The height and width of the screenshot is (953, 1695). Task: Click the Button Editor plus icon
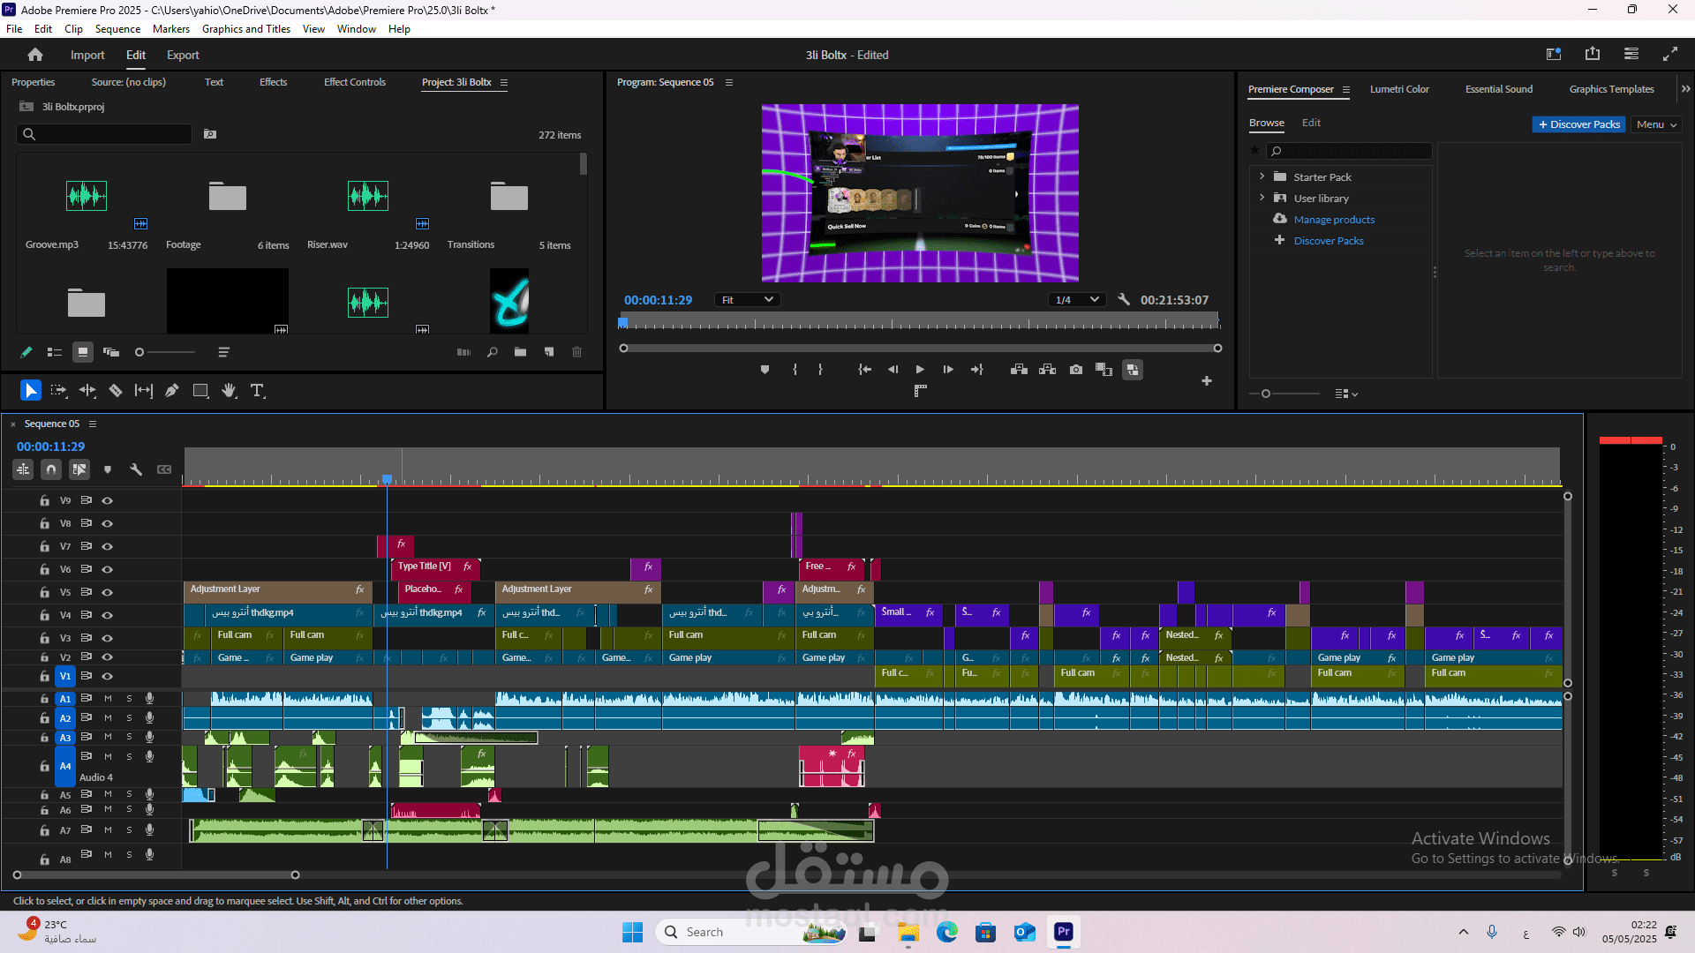(1207, 381)
